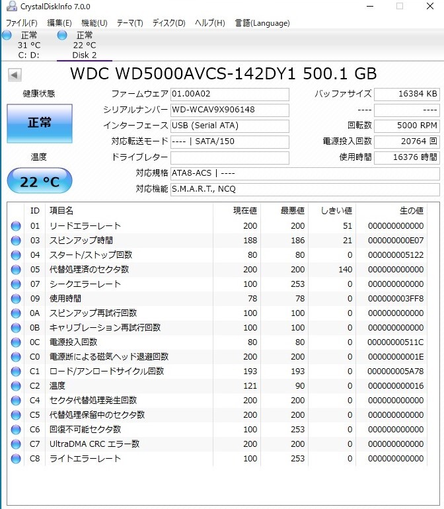This screenshot has width=444, height=509.
Task: Click the rotation rate field 5000 RPM
Action: coord(407,126)
